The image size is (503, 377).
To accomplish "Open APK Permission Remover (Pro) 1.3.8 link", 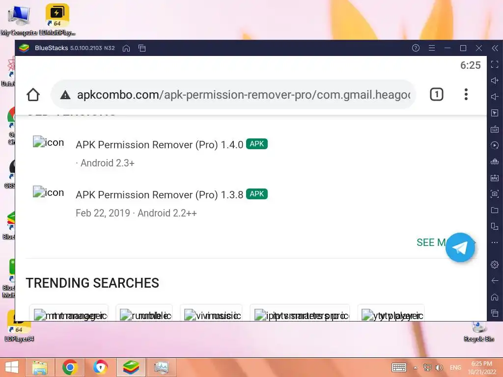I will tap(160, 194).
